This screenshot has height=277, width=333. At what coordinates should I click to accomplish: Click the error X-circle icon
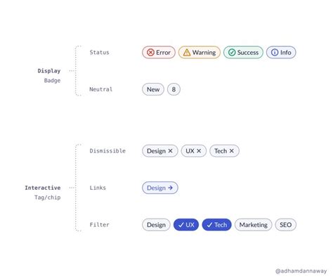point(150,52)
